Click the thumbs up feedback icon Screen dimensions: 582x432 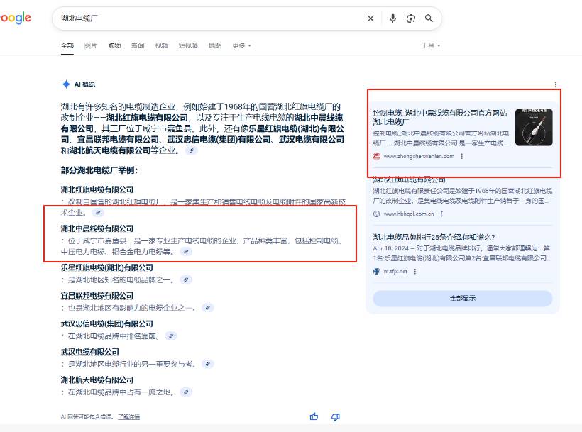pos(314,416)
